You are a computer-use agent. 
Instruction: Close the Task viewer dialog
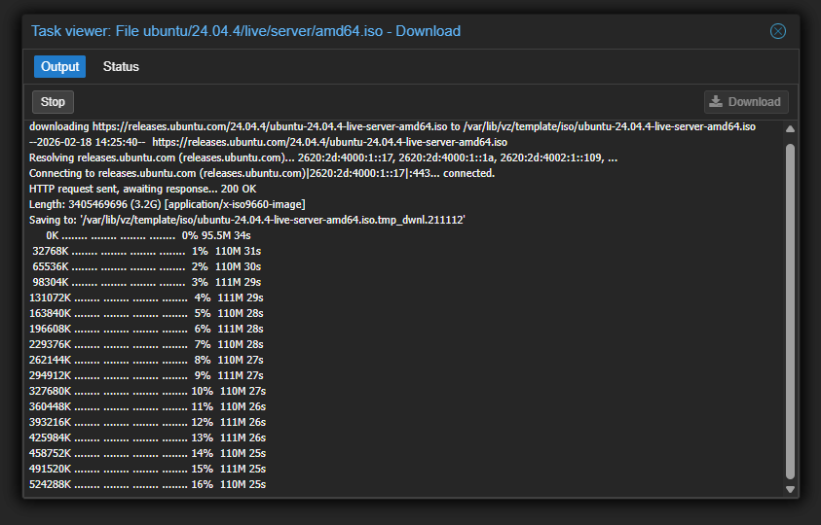point(777,31)
